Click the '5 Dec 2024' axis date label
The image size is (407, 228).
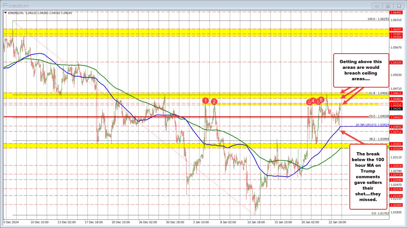[x=11, y=222]
